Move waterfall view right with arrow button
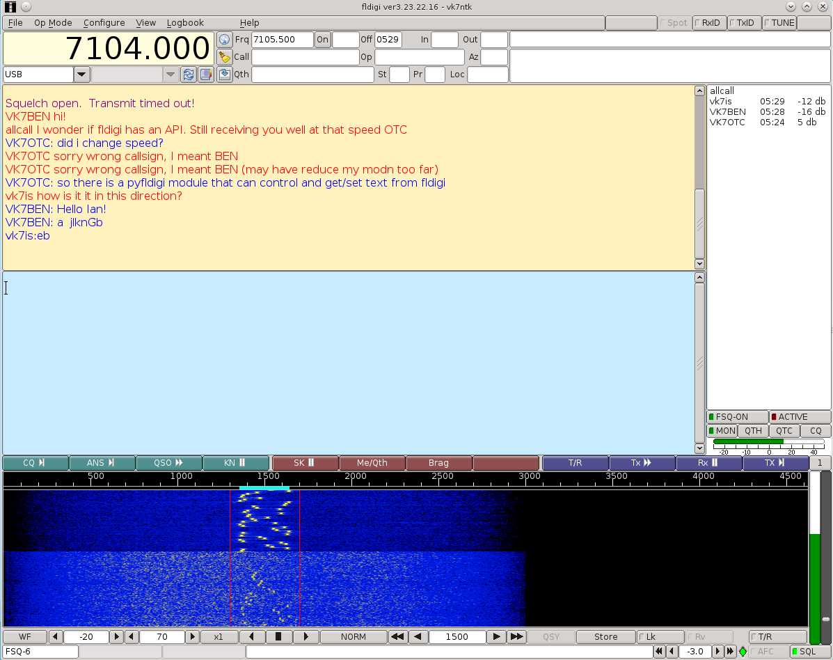This screenshot has width=833, height=660. coord(306,636)
